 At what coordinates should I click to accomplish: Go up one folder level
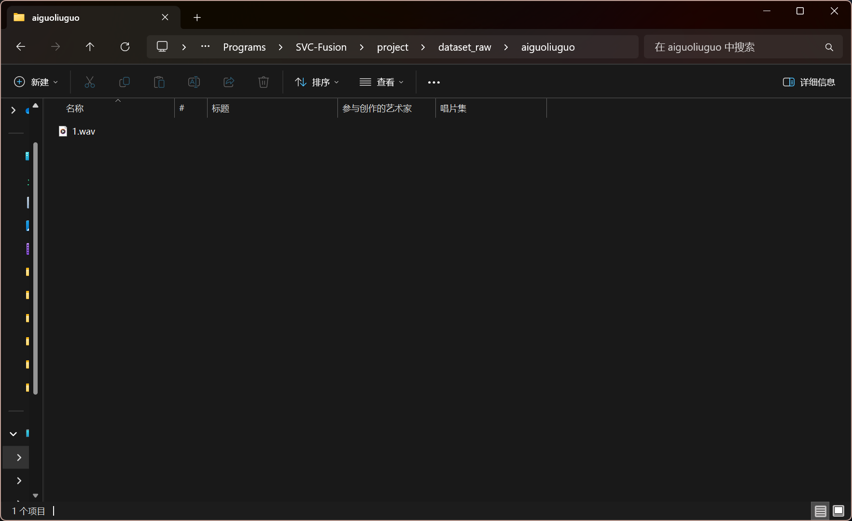coord(90,47)
